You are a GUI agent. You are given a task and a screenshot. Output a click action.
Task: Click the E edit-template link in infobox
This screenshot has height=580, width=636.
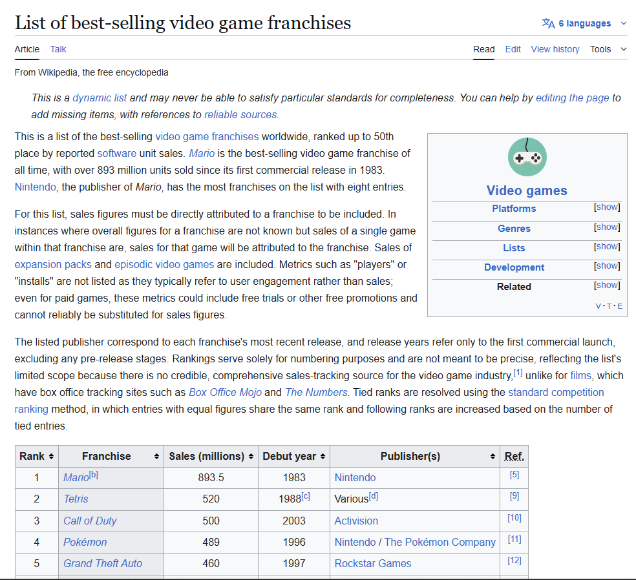pyautogui.click(x=620, y=306)
